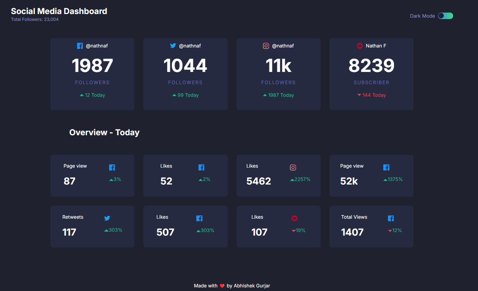478x291 pixels.
Task: Click the Twitter icon in the Retweets card
Action: [x=107, y=218]
